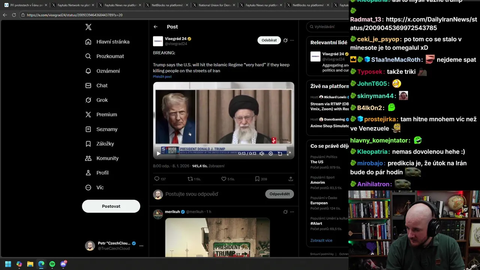The width and height of the screenshot is (480, 270).
Task: Switch to National Union for Democracy tab
Action: pyautogui.click(x=214, y=5)
